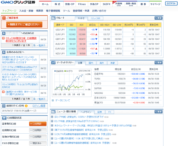Select 電子書類閲覧 in the submenu
The image size is (178, 146).
pos(53,11)
